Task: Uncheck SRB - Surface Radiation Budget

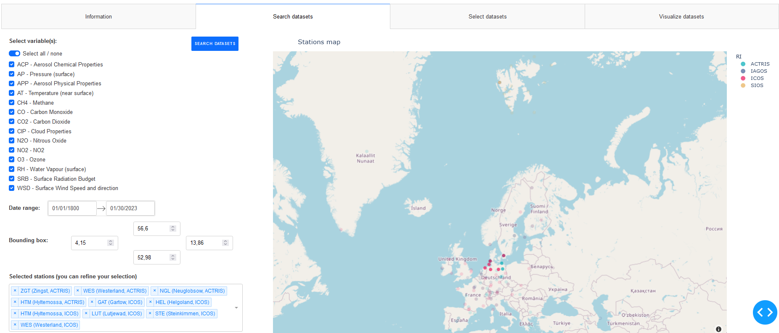Action: pos(12,179)
